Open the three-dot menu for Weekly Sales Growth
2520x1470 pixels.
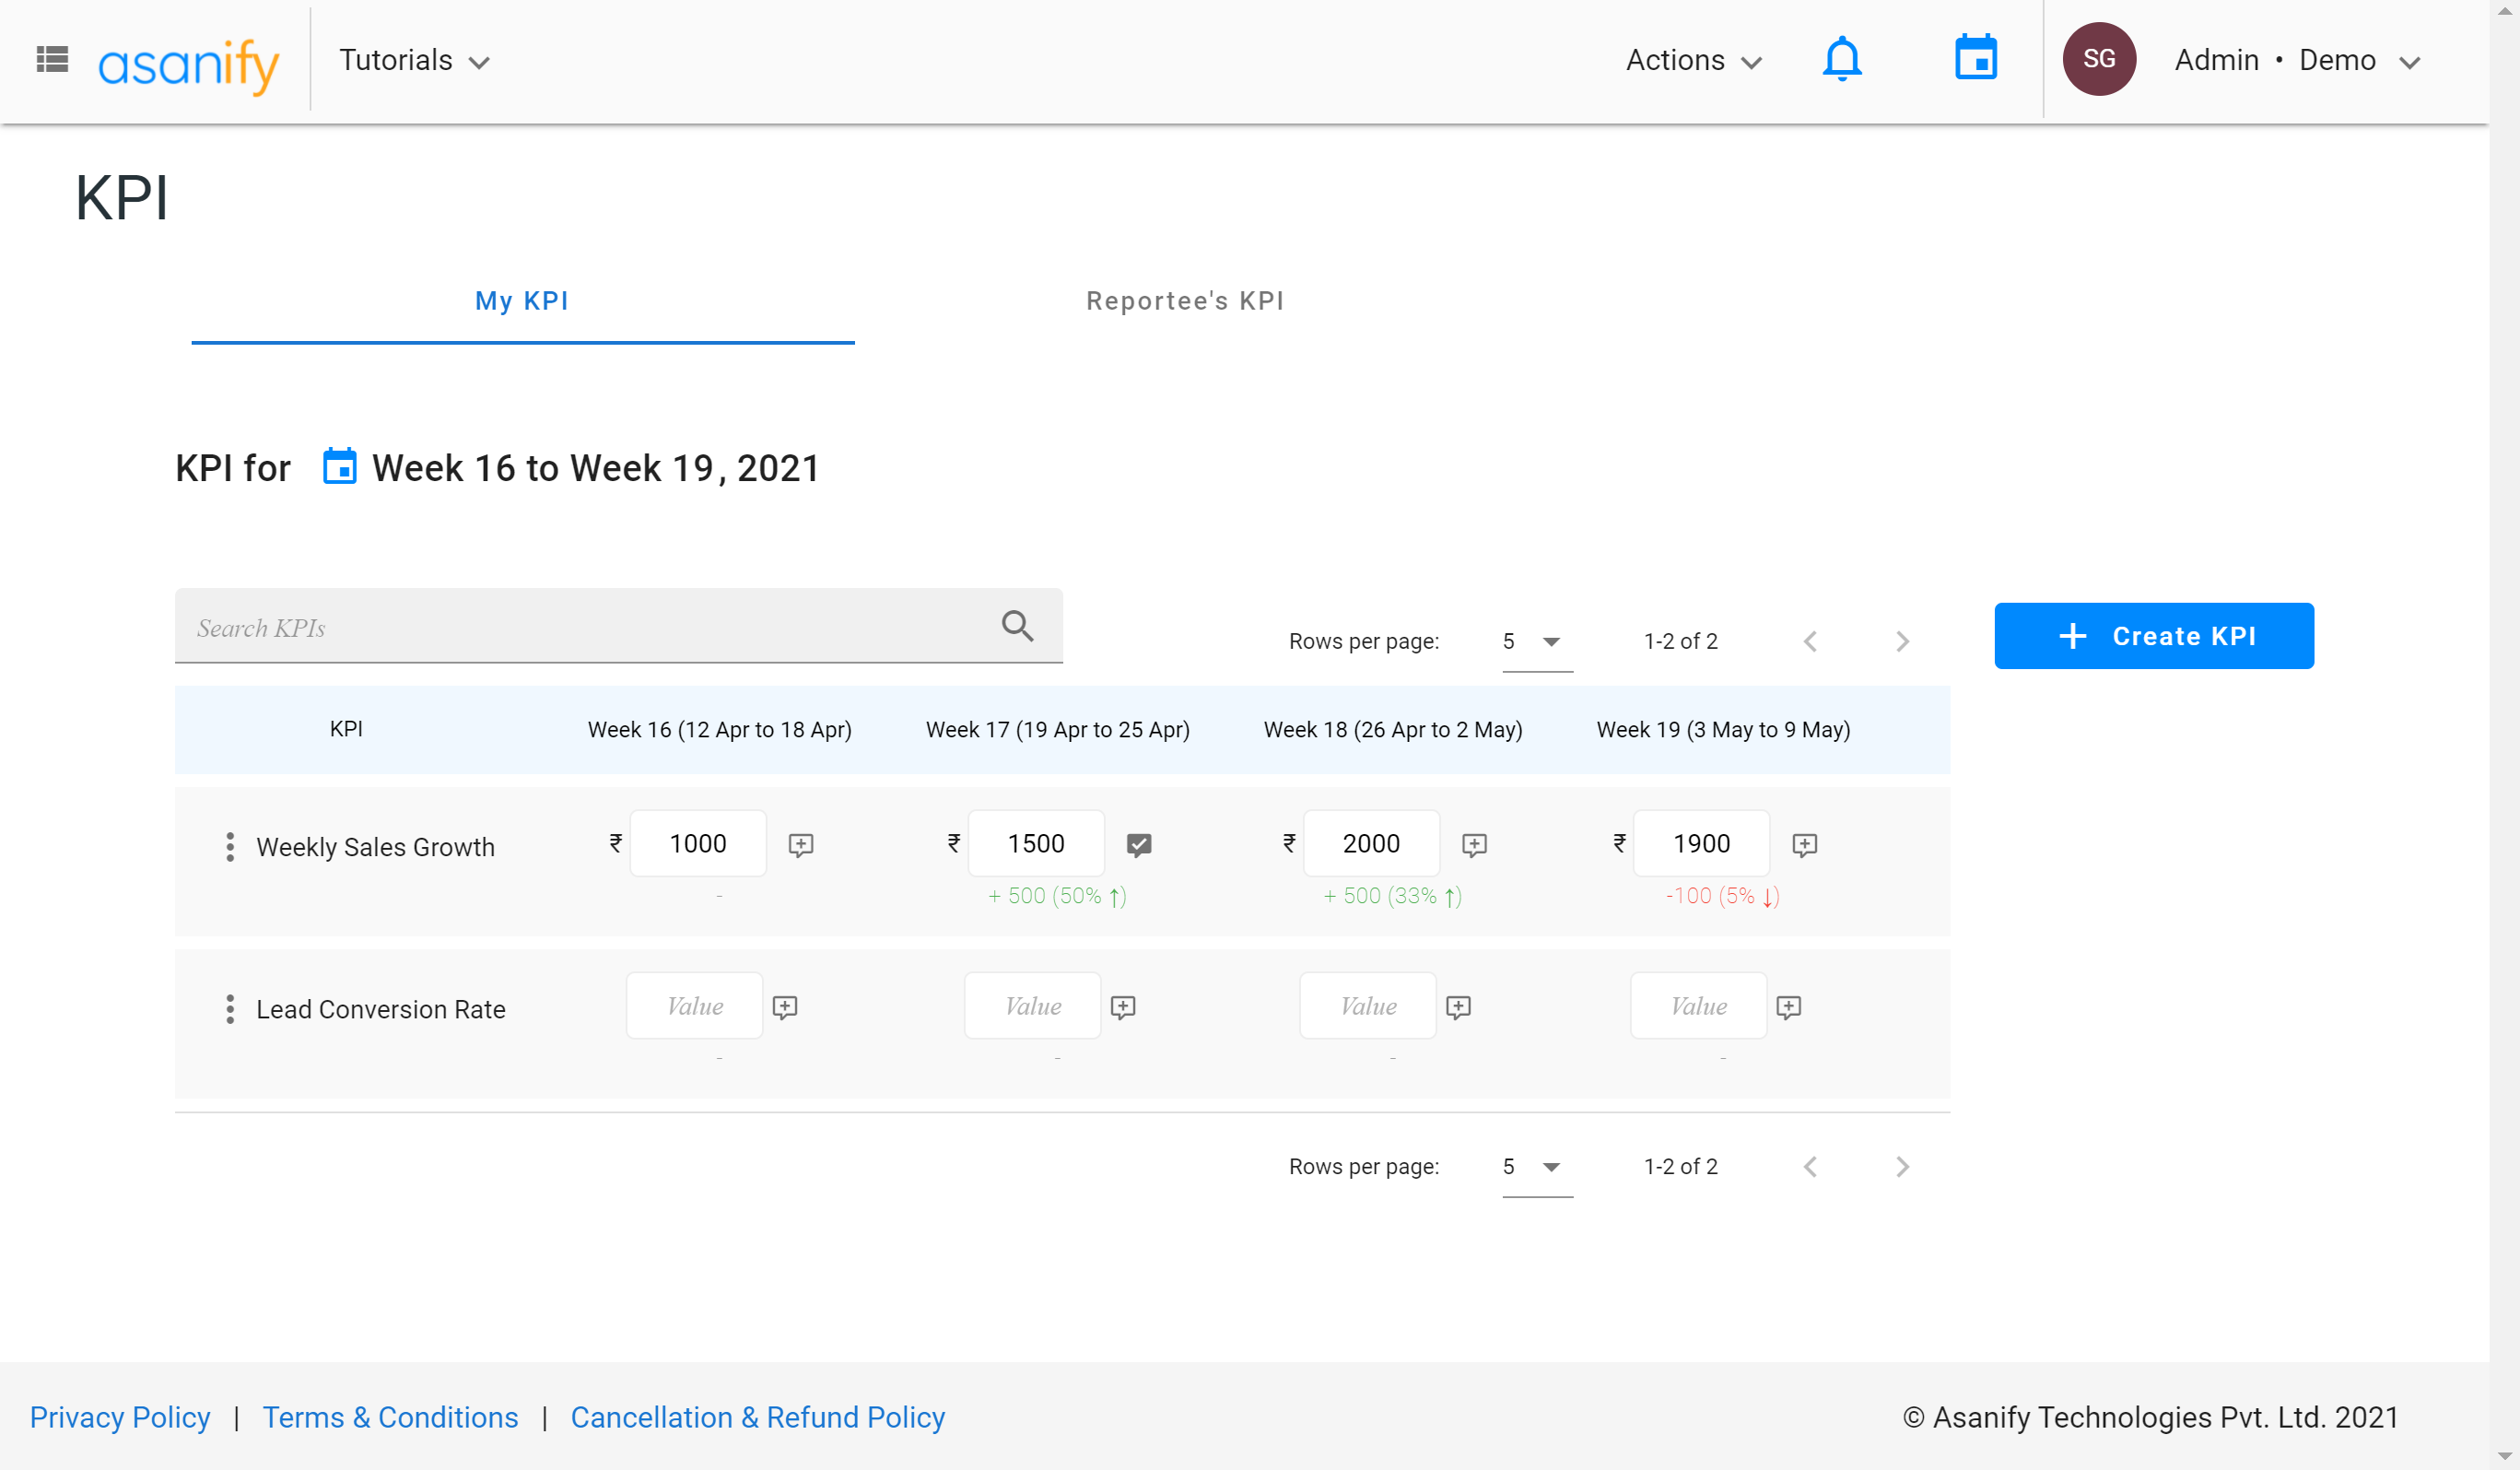click(230, 847)
